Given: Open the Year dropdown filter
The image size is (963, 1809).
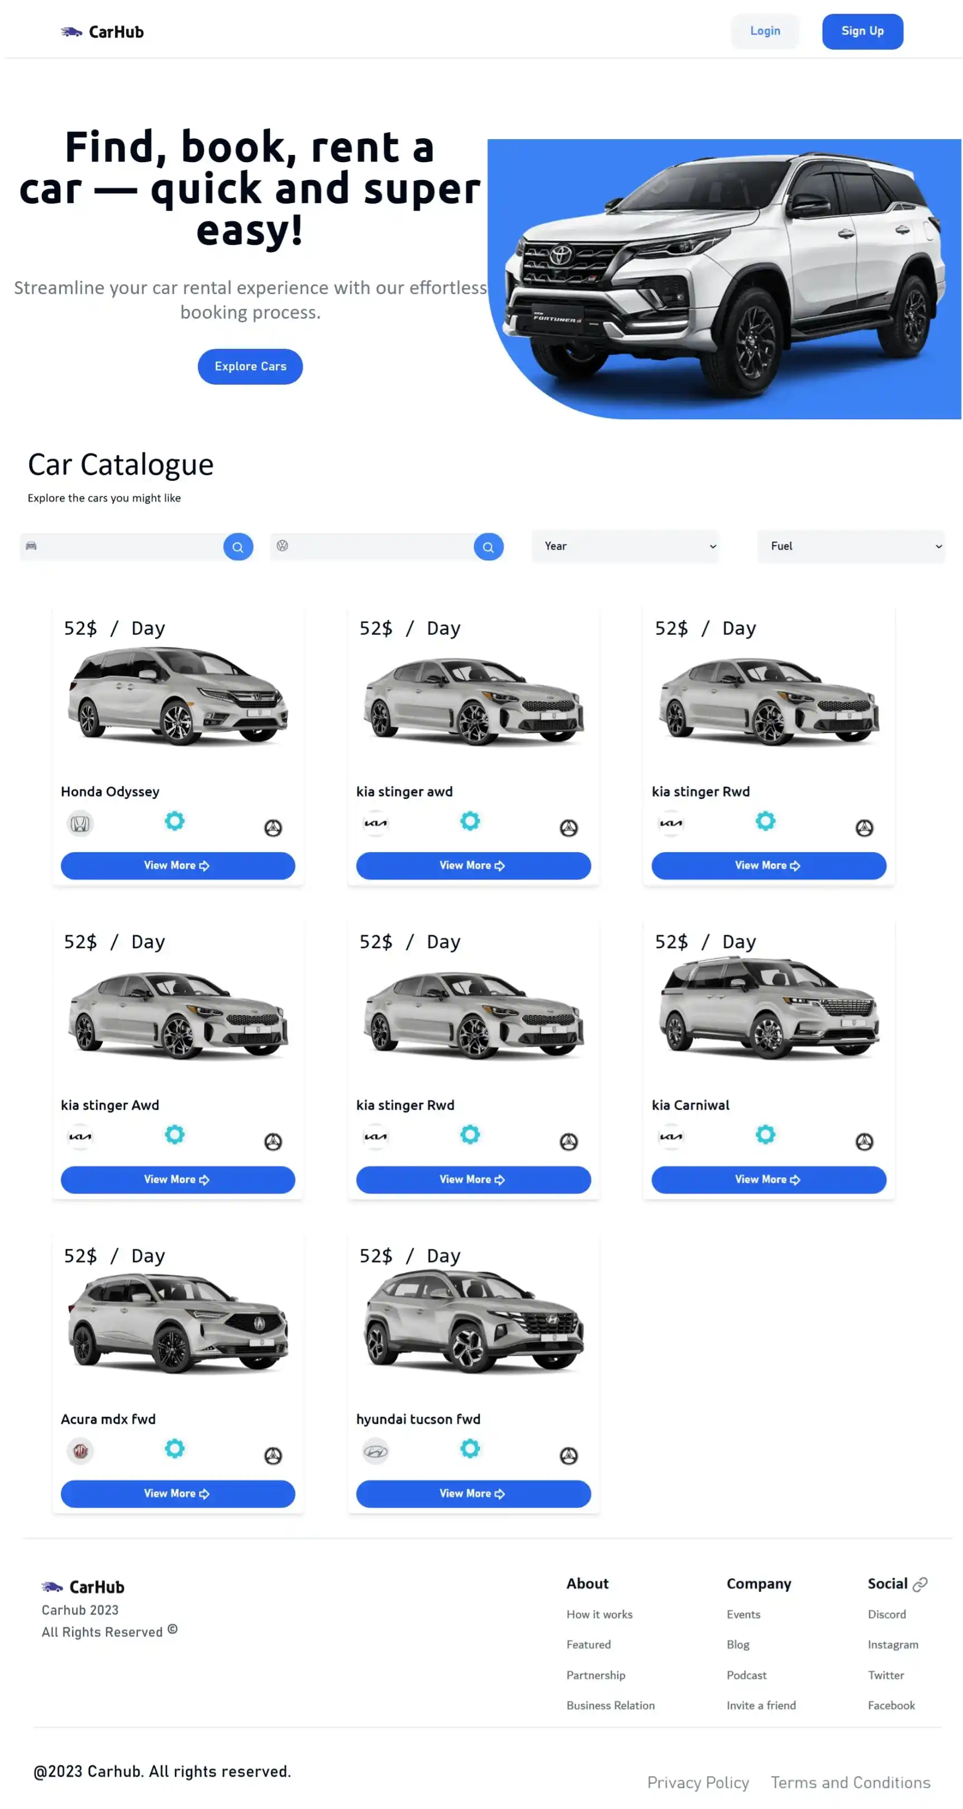Looking at the screenshot, I should (626, 546).
